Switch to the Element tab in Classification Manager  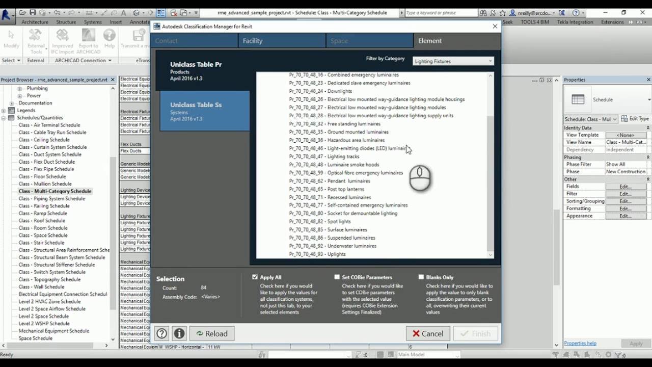pyautogui.click(x=457, y=41)
